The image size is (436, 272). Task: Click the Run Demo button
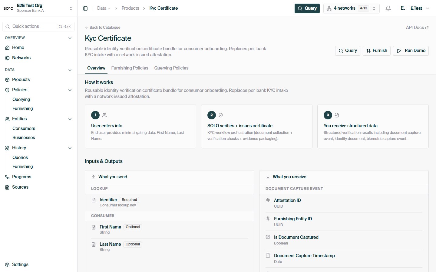tap(411, 51)
